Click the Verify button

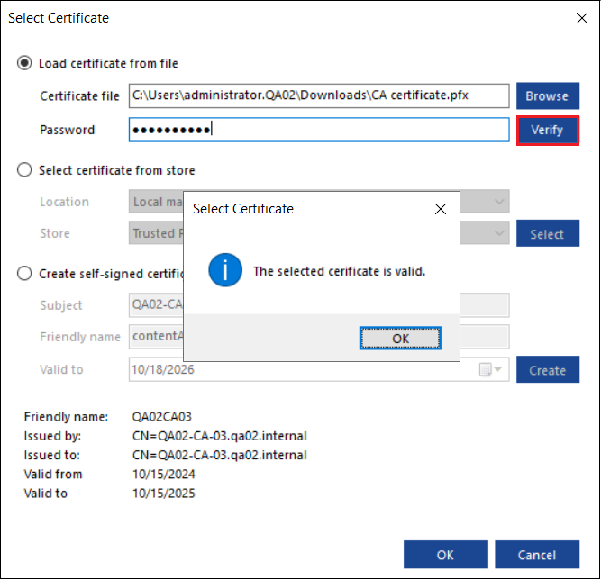pos(547,130)
